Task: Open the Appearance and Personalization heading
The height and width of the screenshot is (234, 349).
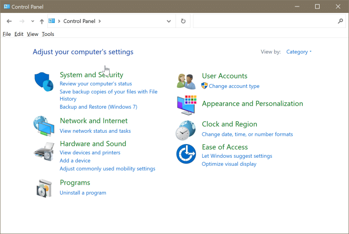Action: [252, 104]
